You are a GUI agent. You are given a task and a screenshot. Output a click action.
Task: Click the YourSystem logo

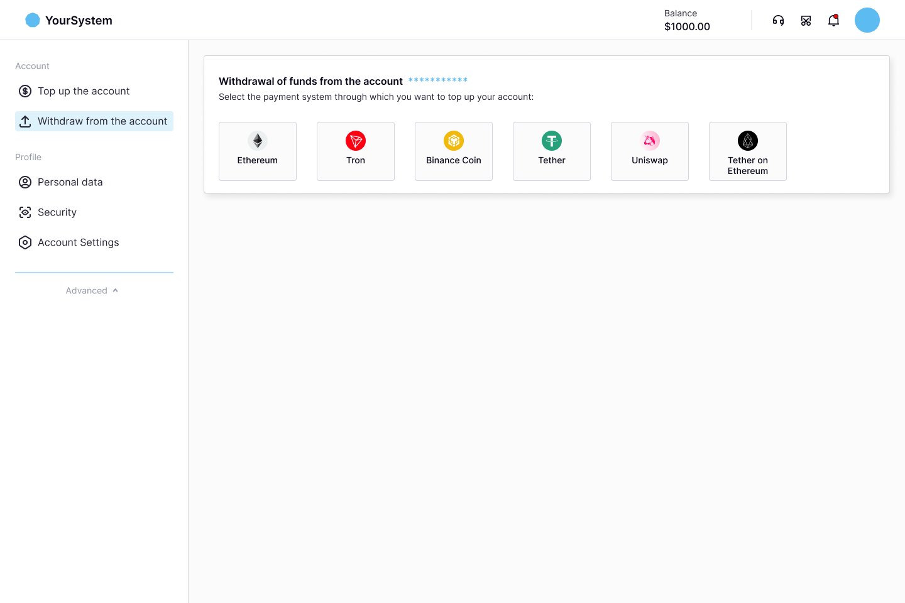pyautogui.click(x=69, y=20)
